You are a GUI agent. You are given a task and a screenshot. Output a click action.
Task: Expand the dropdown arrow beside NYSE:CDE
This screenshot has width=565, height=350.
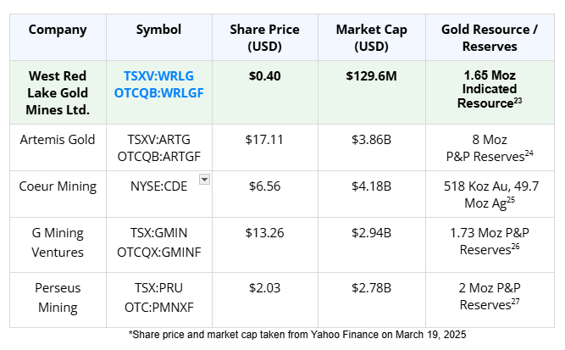(x=204, y=179)
